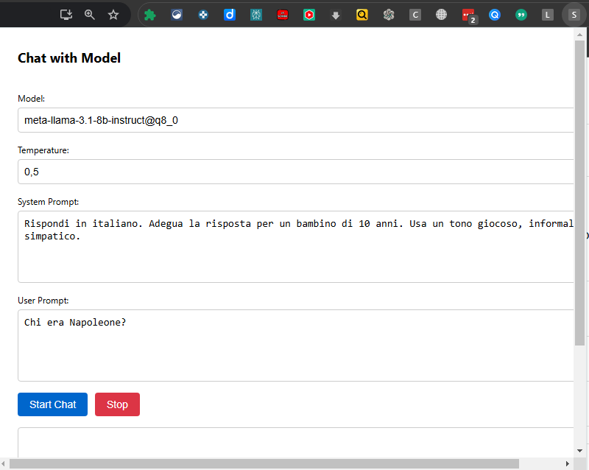Click the horizontal scrollbar right arrow
Screen dimensions: 589x470
[x=568, y=463]
